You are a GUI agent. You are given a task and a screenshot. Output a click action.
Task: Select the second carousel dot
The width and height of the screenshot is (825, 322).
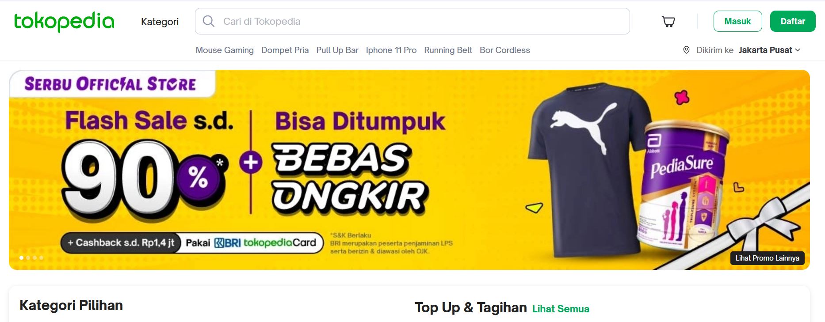[x=28, y=258]
